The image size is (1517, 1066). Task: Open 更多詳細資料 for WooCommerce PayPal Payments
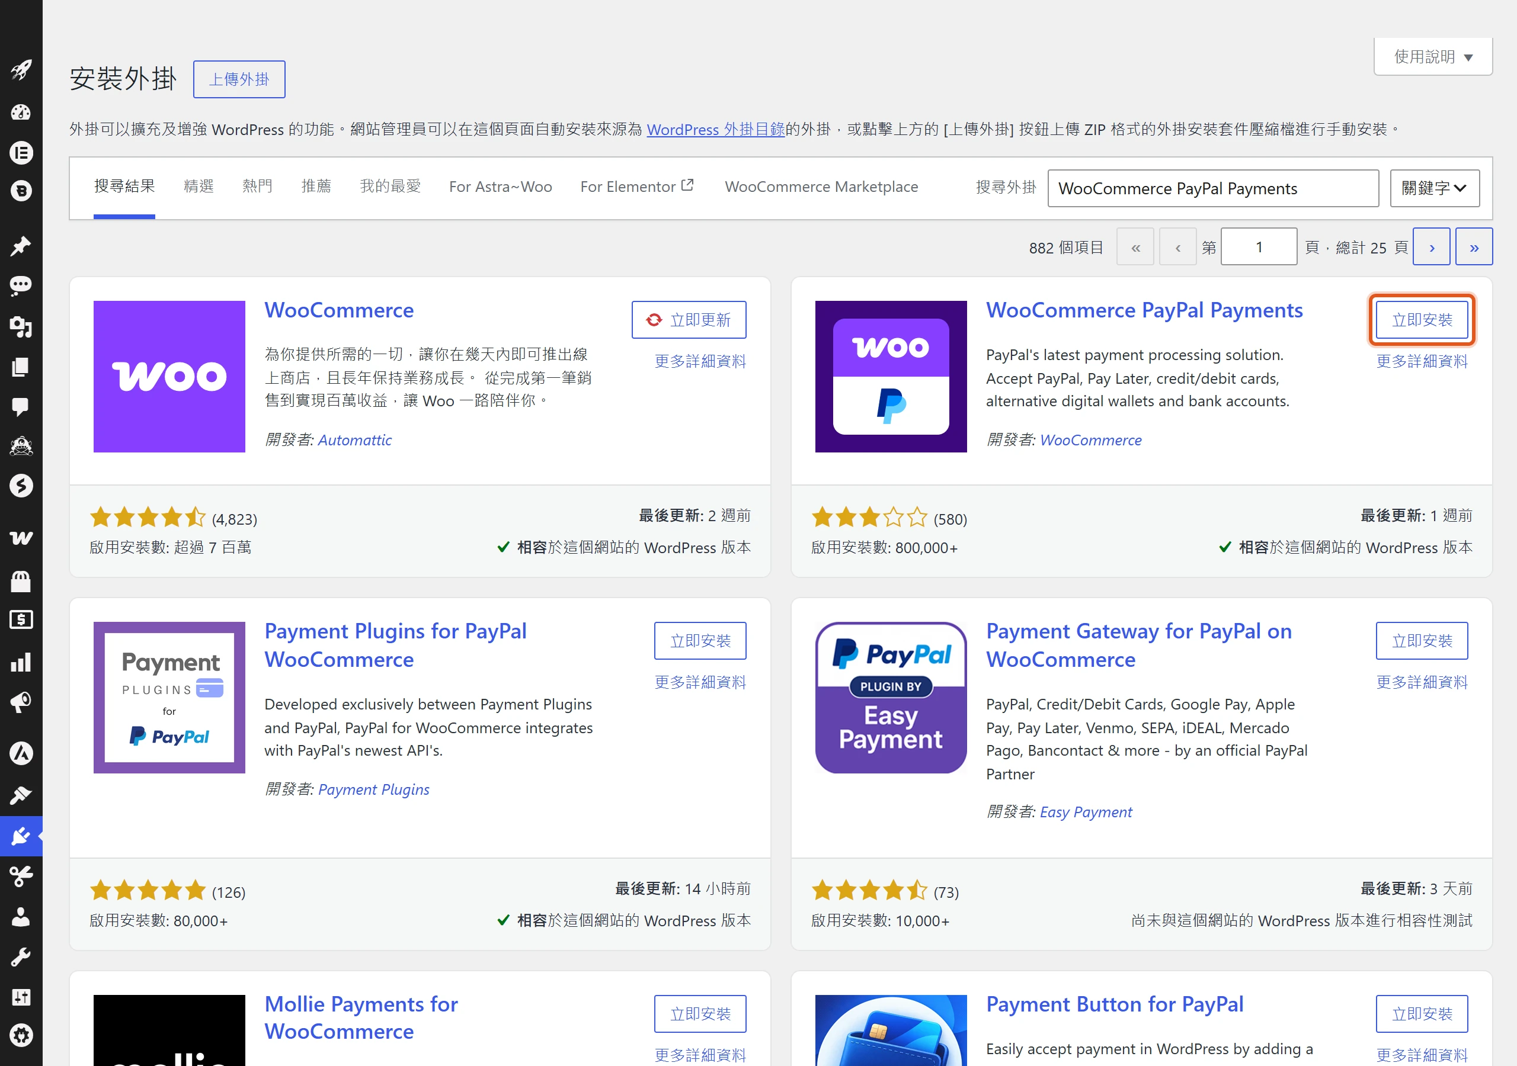1422,361
